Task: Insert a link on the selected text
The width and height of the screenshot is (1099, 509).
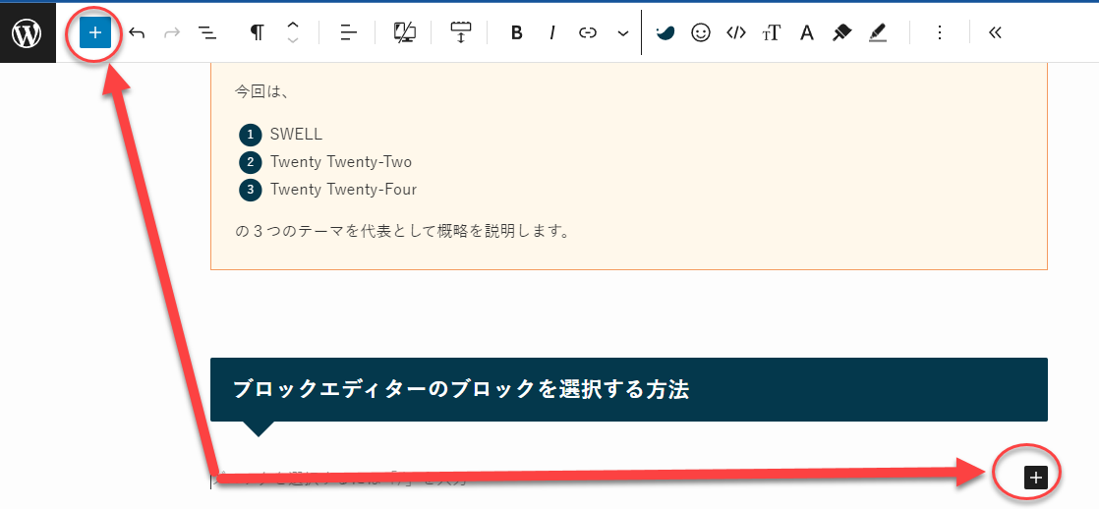Action: tap(588, 33)
